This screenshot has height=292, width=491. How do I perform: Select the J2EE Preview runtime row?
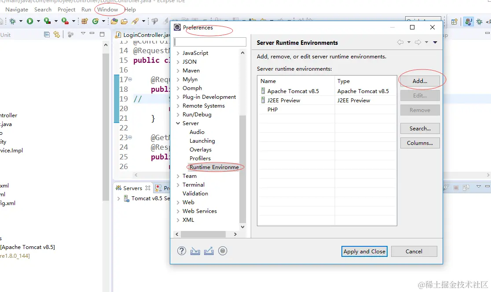[327, 101]
